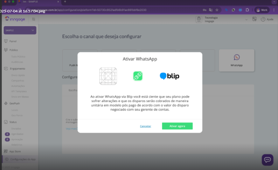The height and width of the screenshot is (170, 278).
Task: Go to Todo Público
Action: pos(18,57)
